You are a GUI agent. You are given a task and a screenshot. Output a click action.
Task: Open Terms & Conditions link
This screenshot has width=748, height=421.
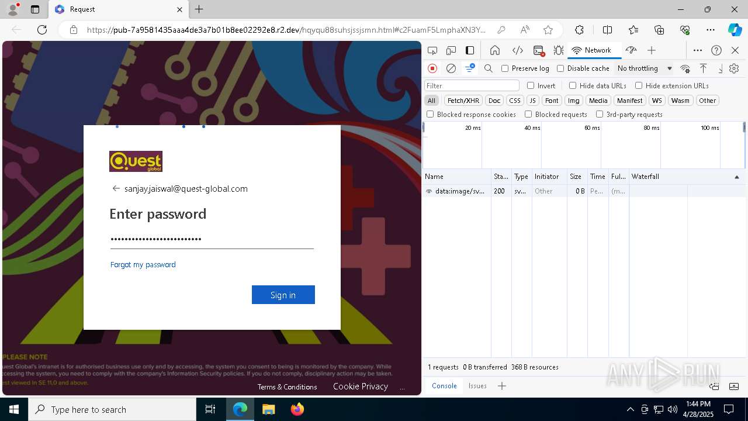pyautogui.click(x=288, y=387)
